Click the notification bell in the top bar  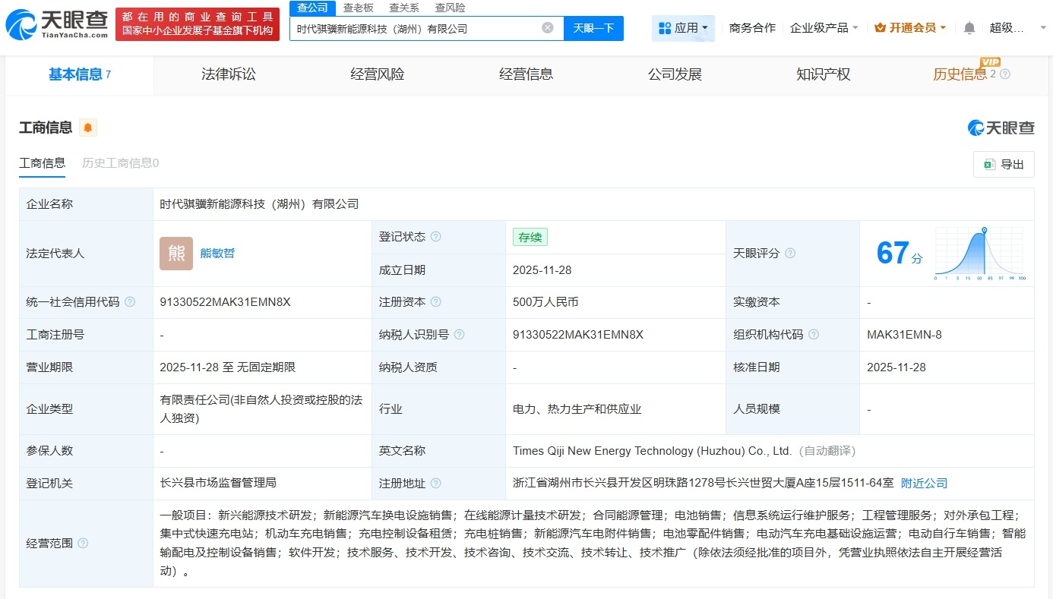[969, 27]
